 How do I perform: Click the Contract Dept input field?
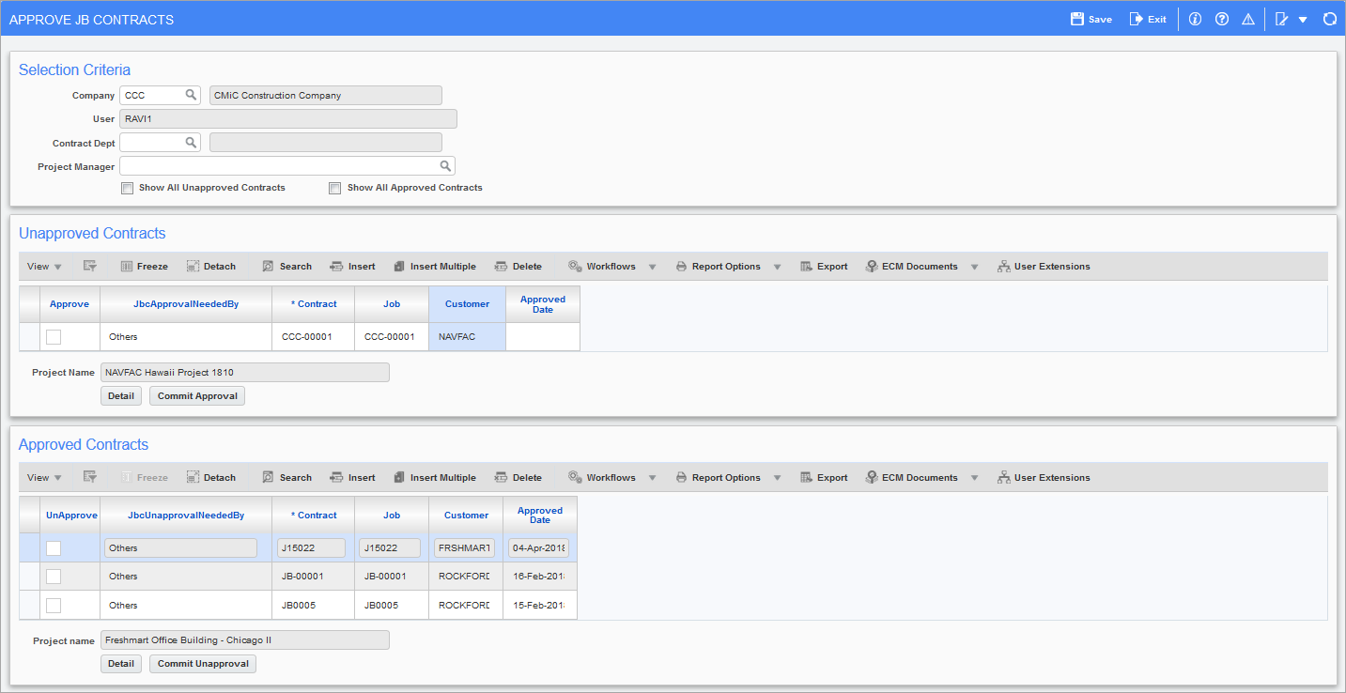(x=152, y=143)
